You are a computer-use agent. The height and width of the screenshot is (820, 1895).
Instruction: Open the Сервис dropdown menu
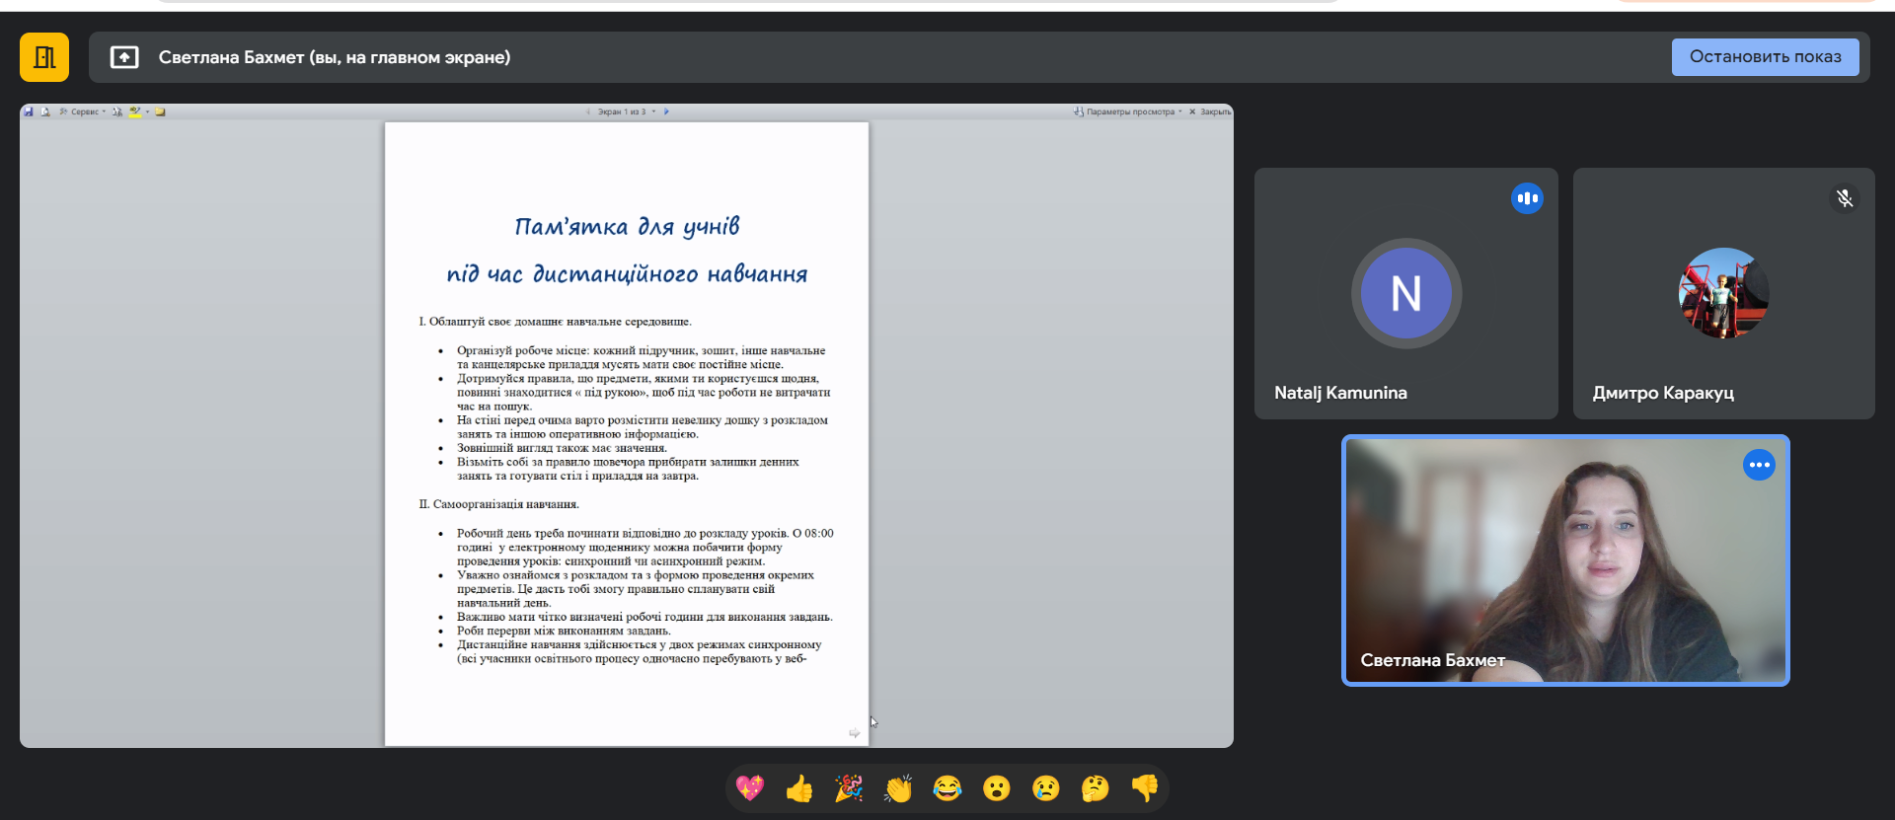(x=85, y=112)
